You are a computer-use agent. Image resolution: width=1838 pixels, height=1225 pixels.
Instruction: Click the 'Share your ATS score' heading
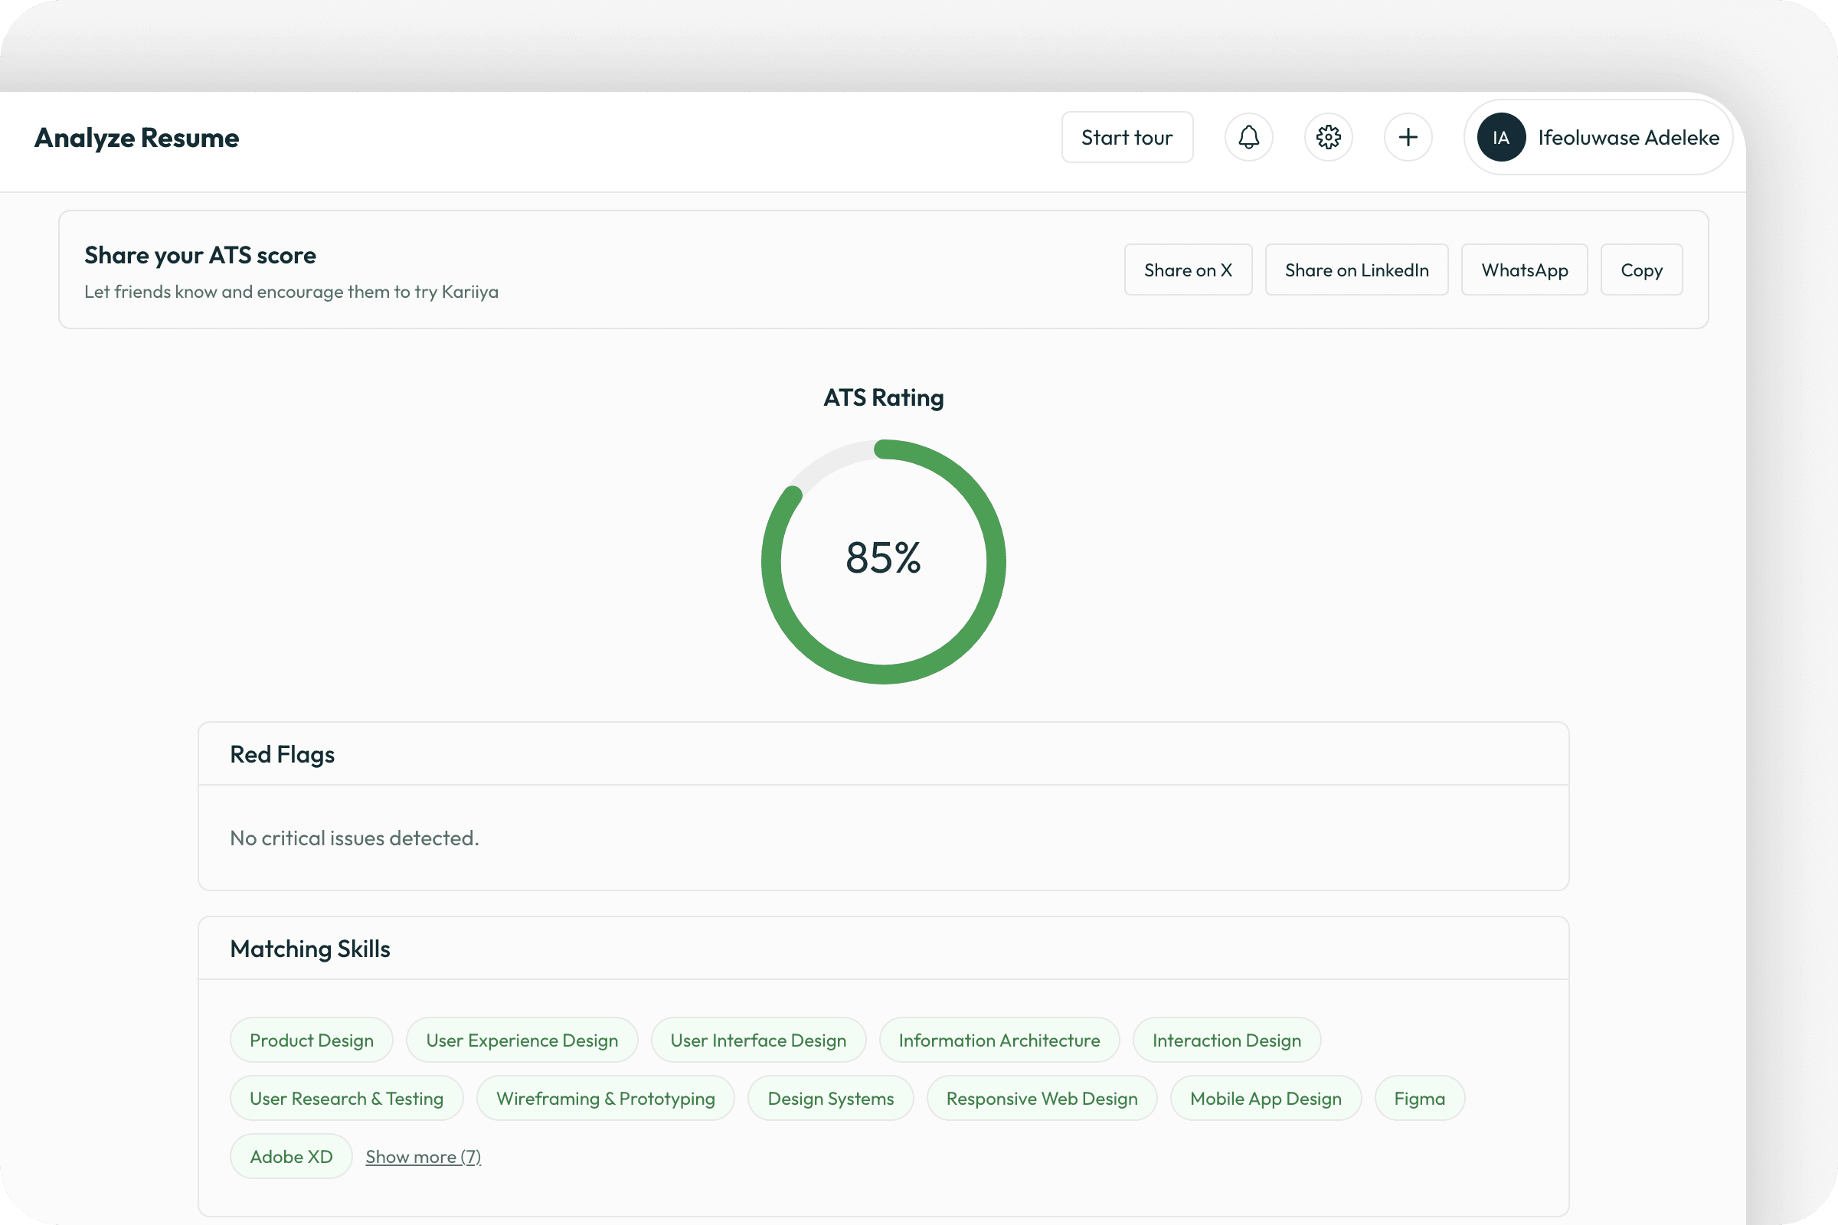[200, 256]
